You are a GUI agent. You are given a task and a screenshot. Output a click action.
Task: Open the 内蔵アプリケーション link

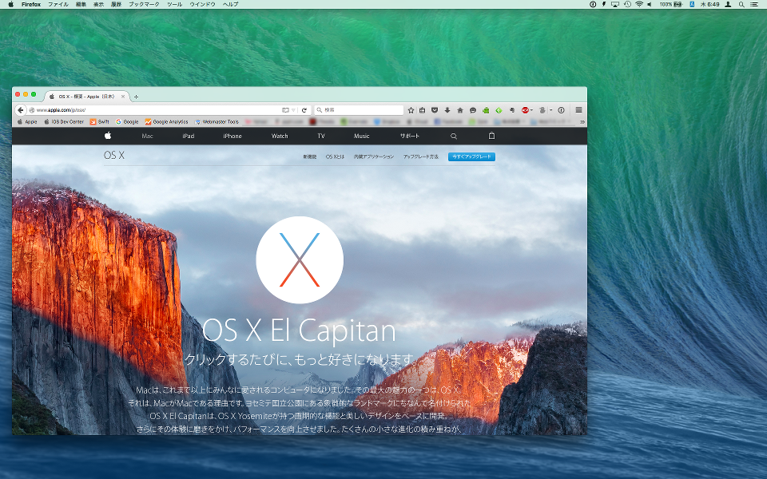(x=374, y=157)
